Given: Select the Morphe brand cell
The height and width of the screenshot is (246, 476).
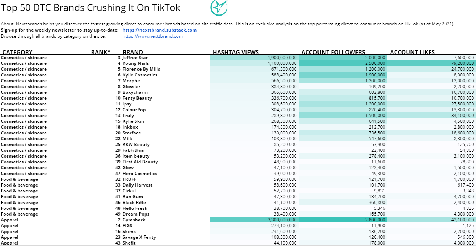Looking at the screenshot, I should pos(131,81).
